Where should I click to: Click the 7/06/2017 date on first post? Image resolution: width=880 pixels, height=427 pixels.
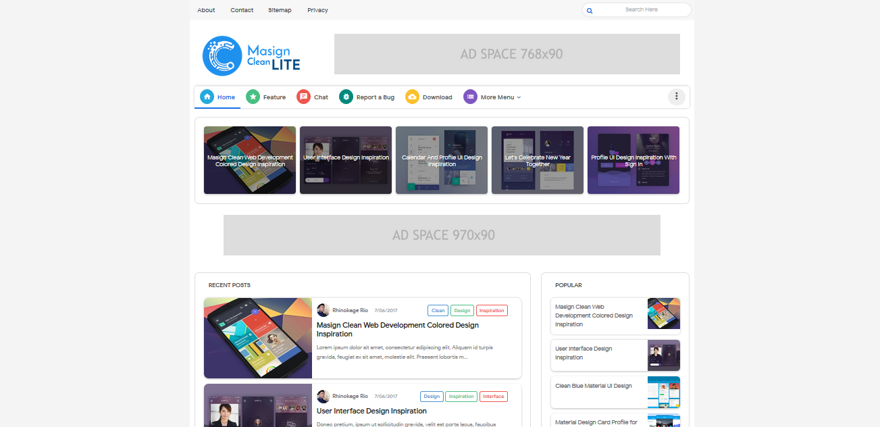point(386,310)
